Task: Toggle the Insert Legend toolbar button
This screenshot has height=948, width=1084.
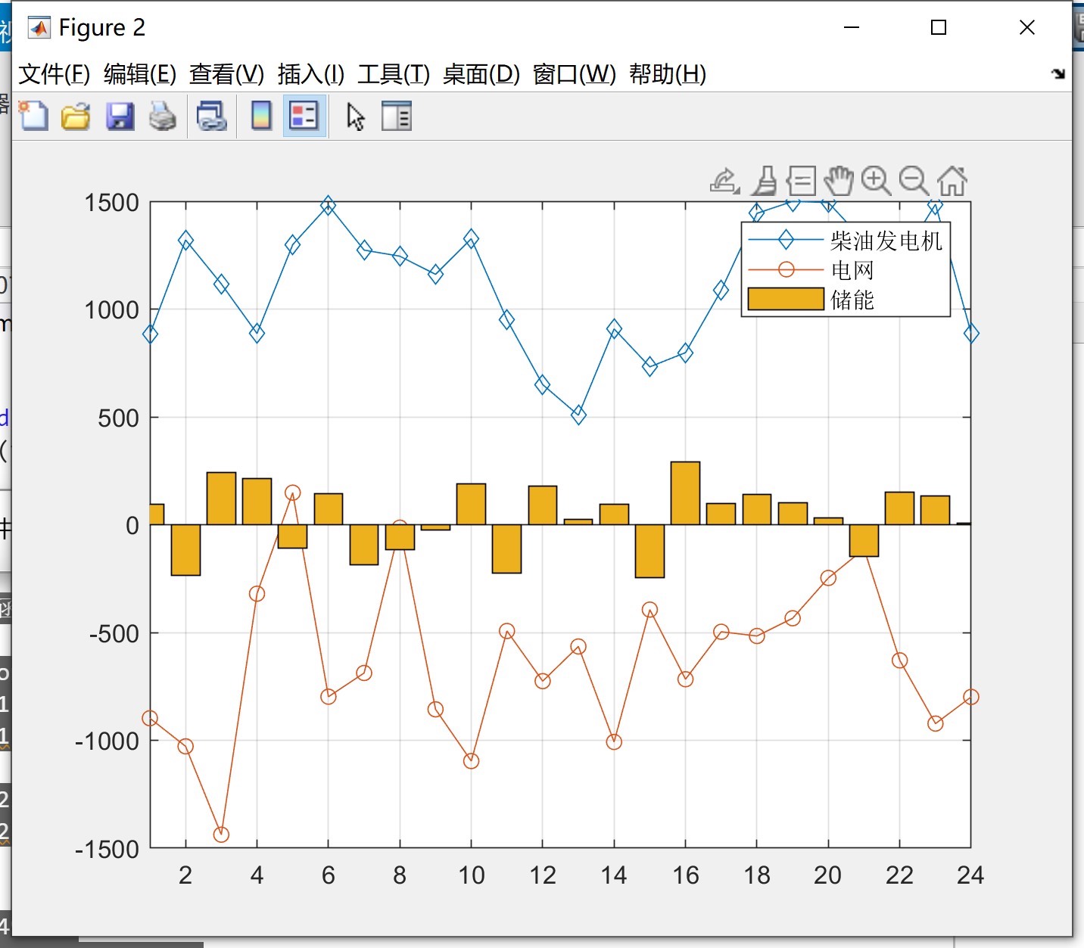Action: (x=304, y=116)
